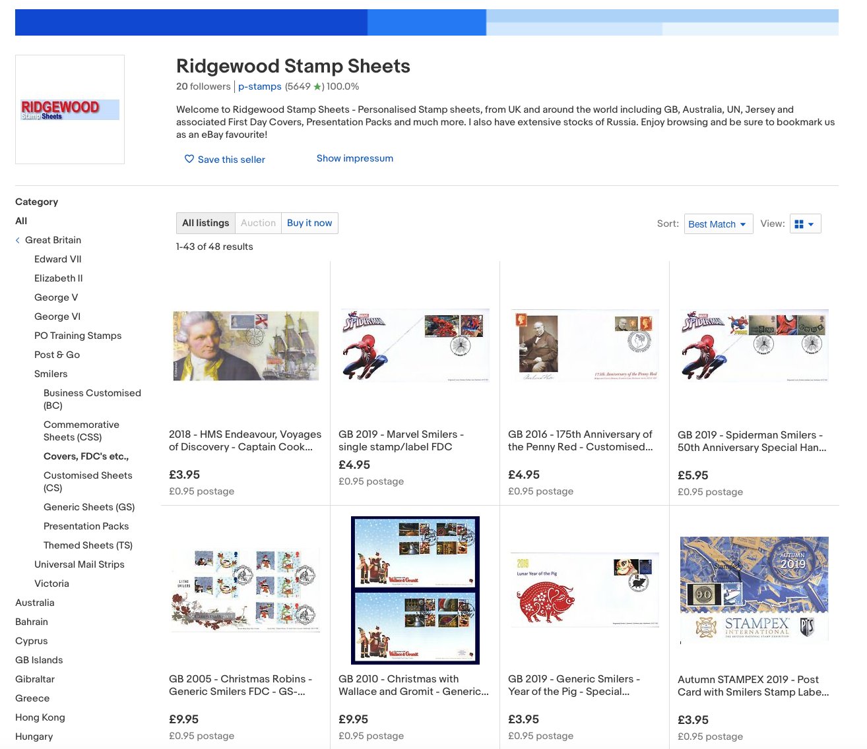This screenshot has height=749, width=867.
Task: Open the Autumn STAMPEX 2019 postcard thumbnail
Action: coord(754,590)
